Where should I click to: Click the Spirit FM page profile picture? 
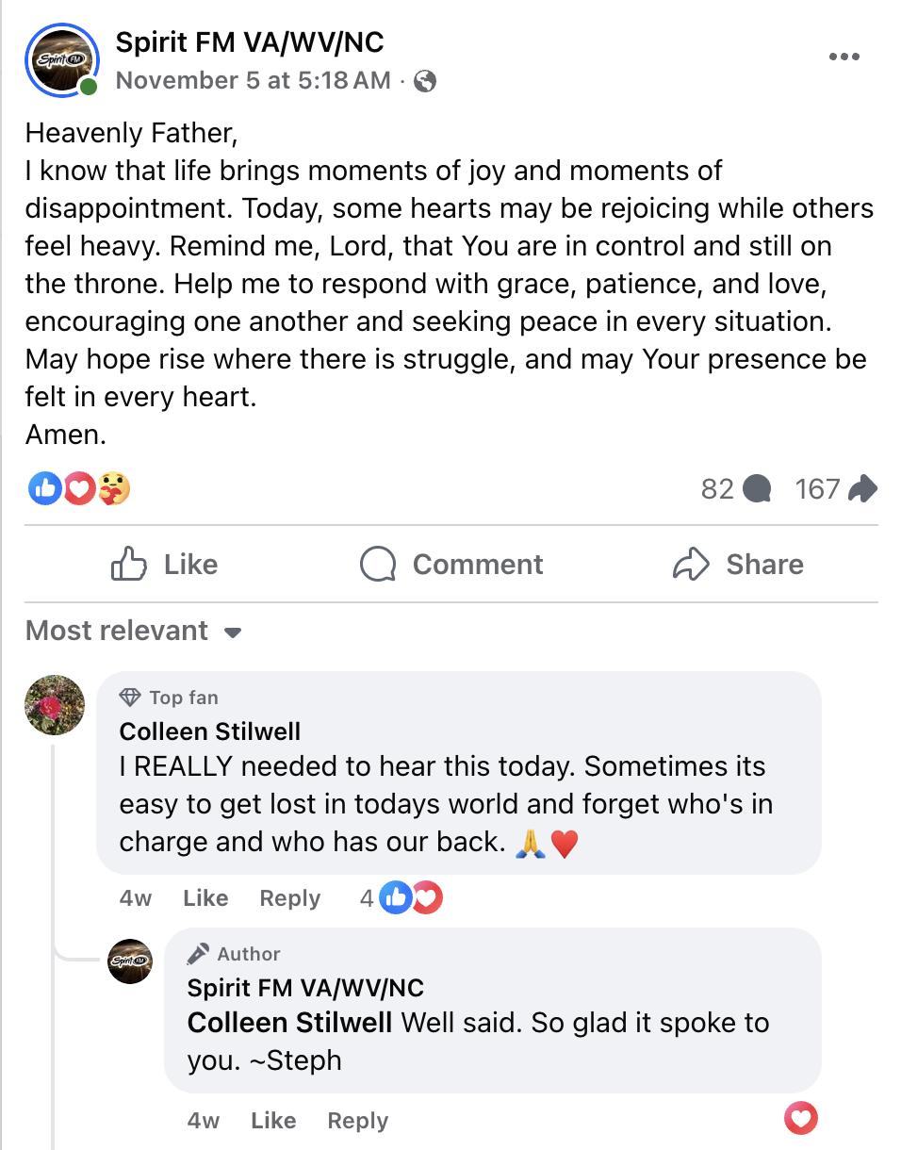[x=62, y=60]
